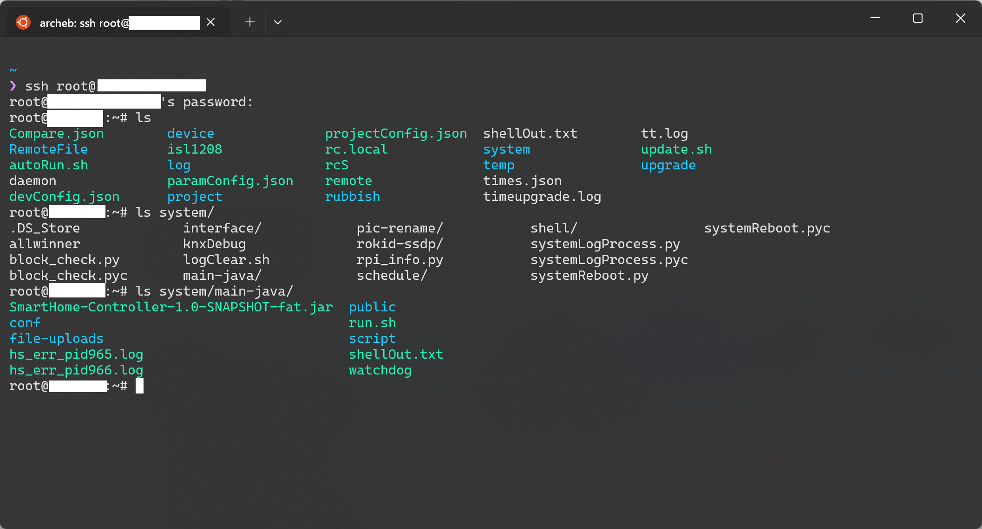This screenshot has height=529, width=982.
Task: Click the systemReboot.pyc file name
Action: (x=767, y=228)
